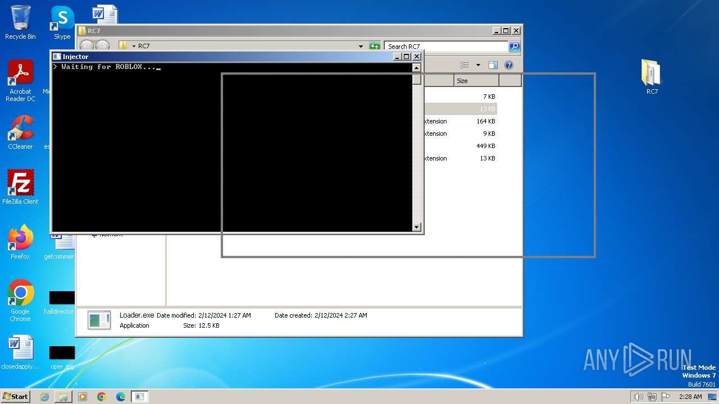This screenshot has height=404, width=719.
Task: Select the file row sized 7 KB
Action: pyautogui.click(x=461, y=97)
